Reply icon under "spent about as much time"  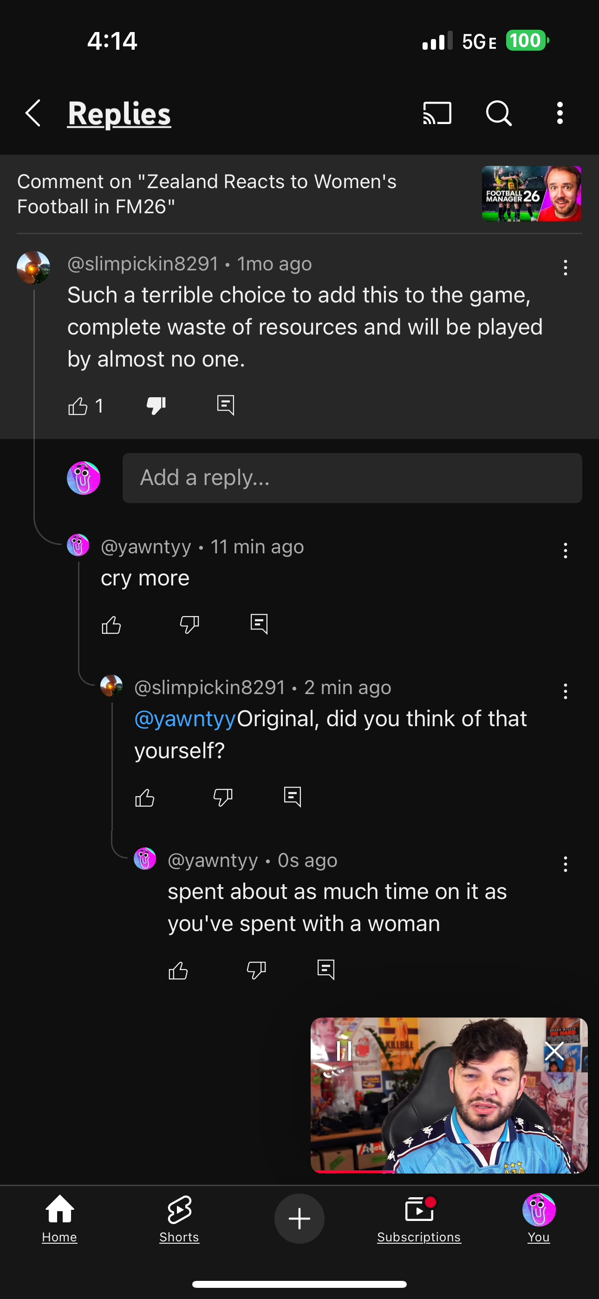[x=326, y=969]
